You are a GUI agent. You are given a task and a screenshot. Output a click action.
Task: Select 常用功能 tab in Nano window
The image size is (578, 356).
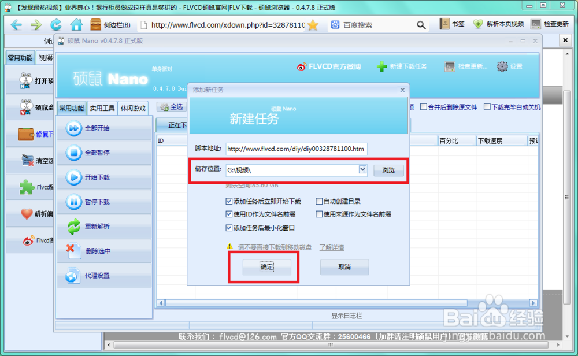tap(72, 108)
